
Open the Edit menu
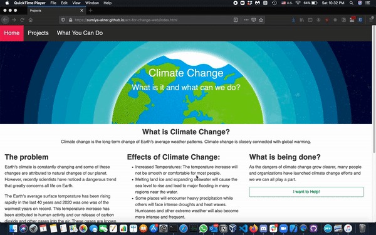[x=64, y=3]
